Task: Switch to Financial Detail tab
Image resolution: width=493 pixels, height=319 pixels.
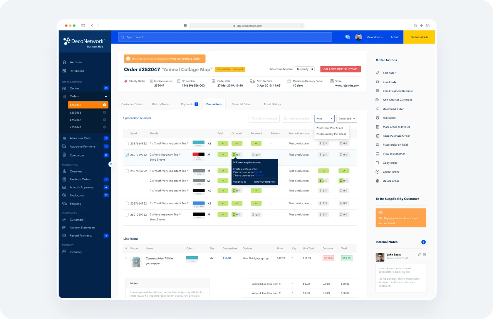Action: [241, 104]
